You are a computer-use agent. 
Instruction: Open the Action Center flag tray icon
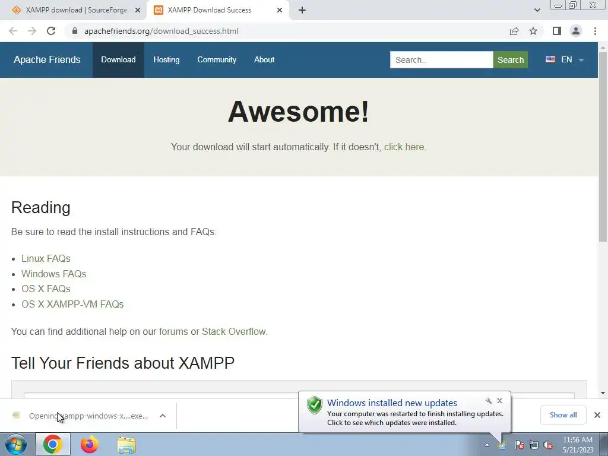coord(519,445)
